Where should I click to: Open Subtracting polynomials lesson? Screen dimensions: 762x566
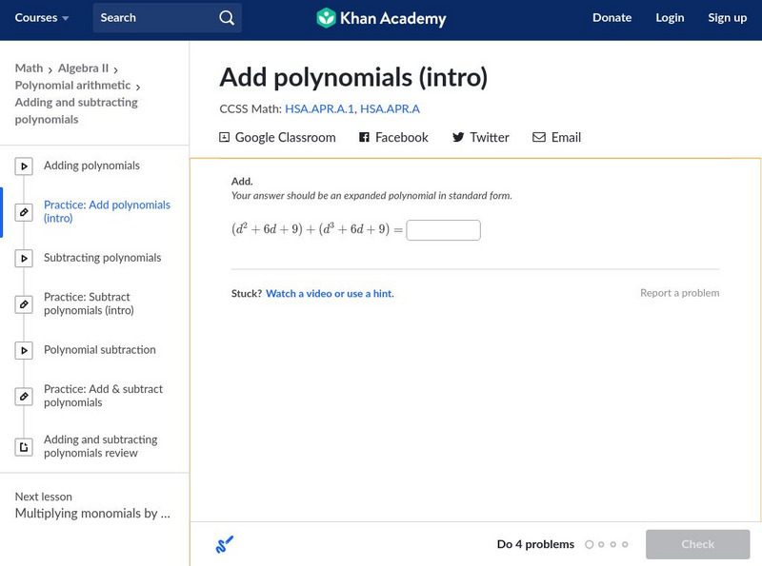pos(102,258)
